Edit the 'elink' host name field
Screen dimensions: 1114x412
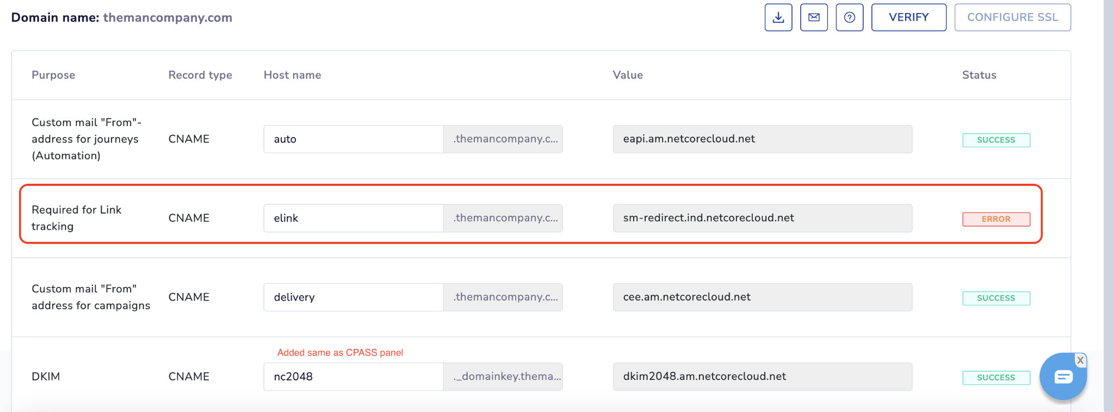354,218
